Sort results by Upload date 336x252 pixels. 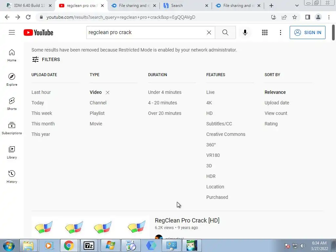tap(277, 103)
